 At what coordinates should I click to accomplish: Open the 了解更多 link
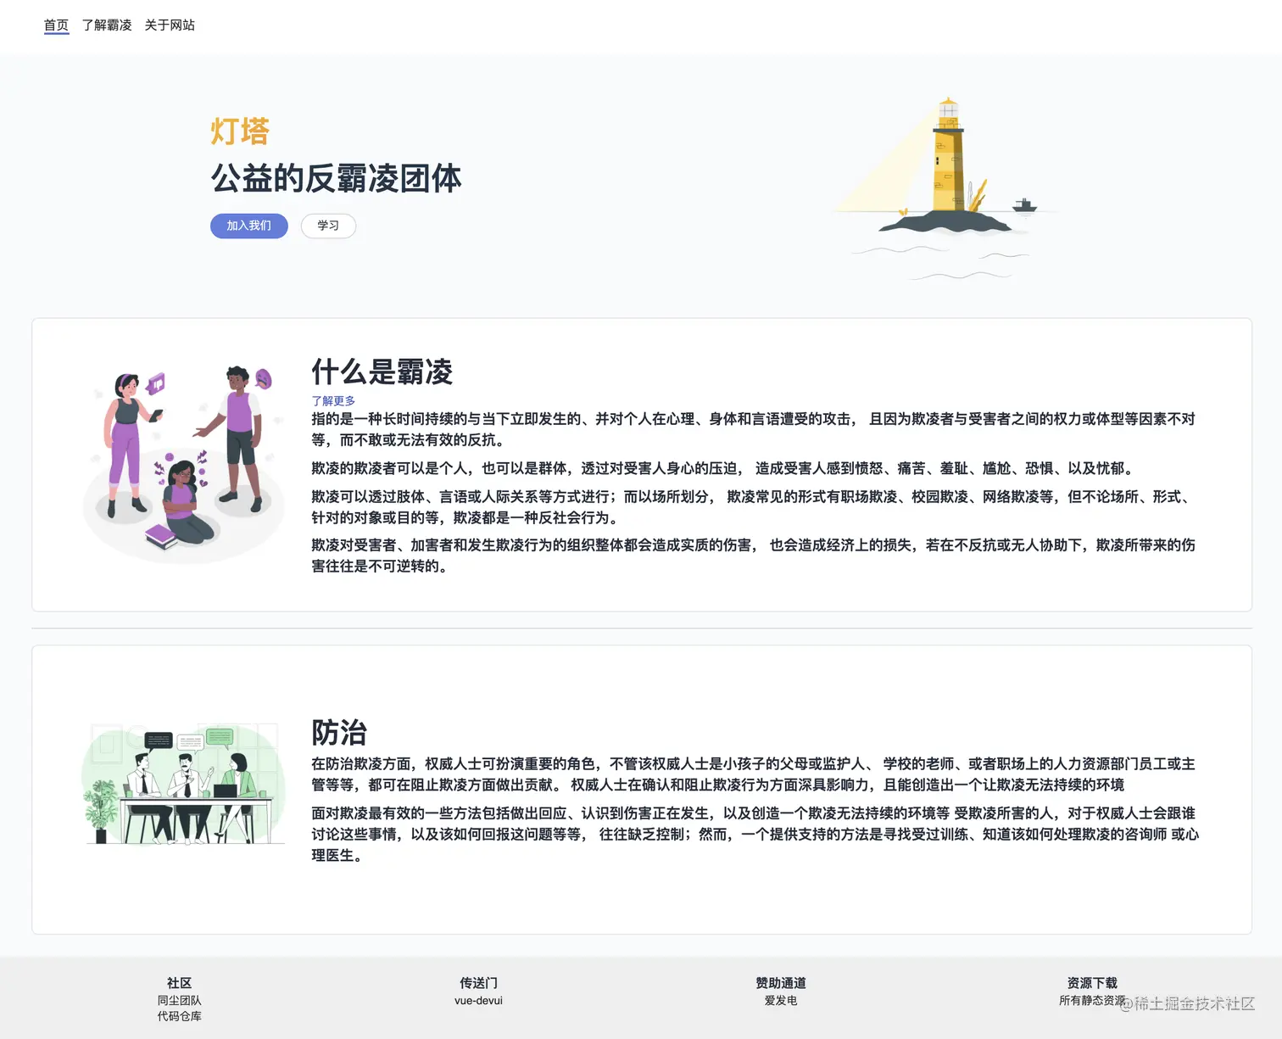(x=333, y=400)
